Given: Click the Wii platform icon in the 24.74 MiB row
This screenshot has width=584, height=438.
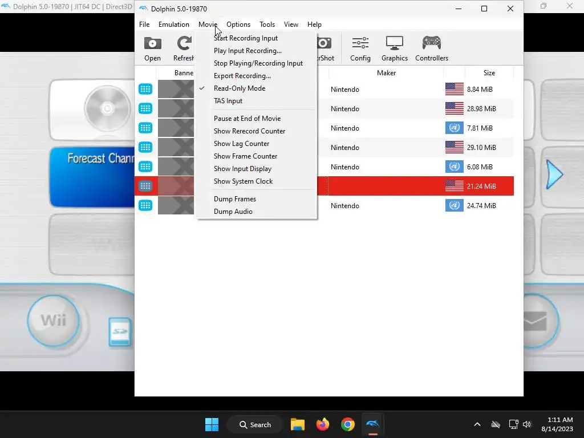Looking at the screenshot, I should click(145, 205).
